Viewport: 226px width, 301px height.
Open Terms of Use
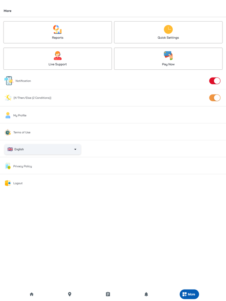pos(113,132)
